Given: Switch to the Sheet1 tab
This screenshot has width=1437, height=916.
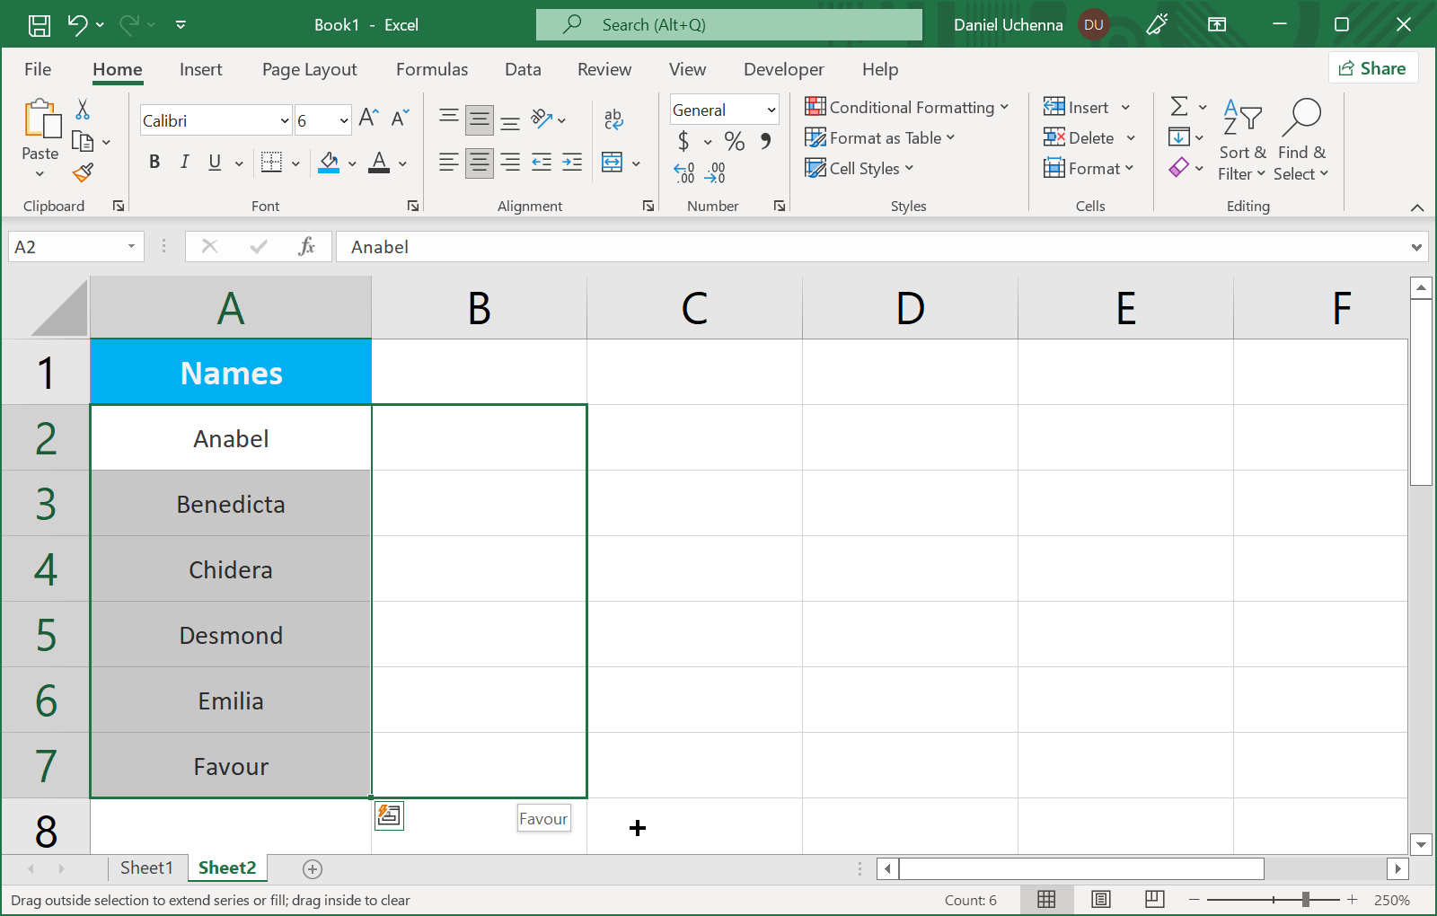Looking at the screenshot, I should 145,868.
